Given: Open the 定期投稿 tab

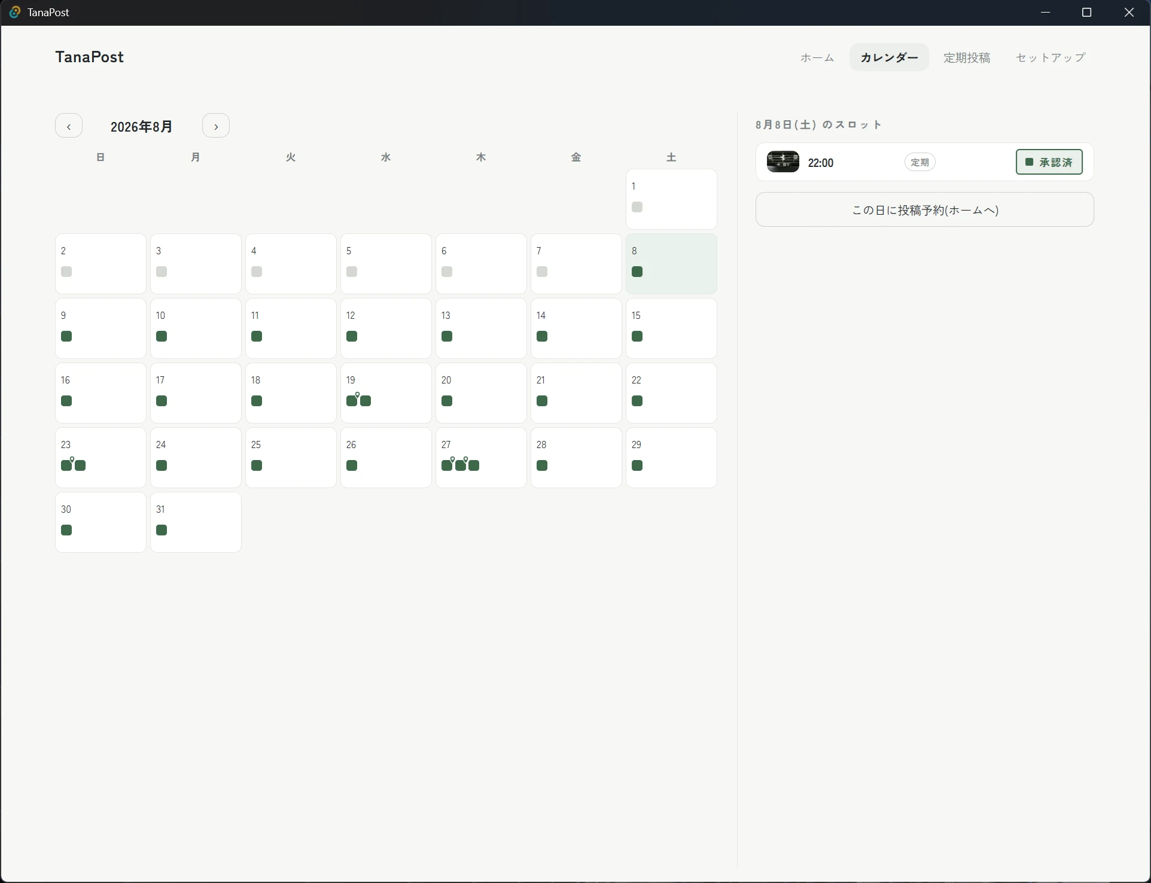Looking at the screenshot, I should 967,57.
